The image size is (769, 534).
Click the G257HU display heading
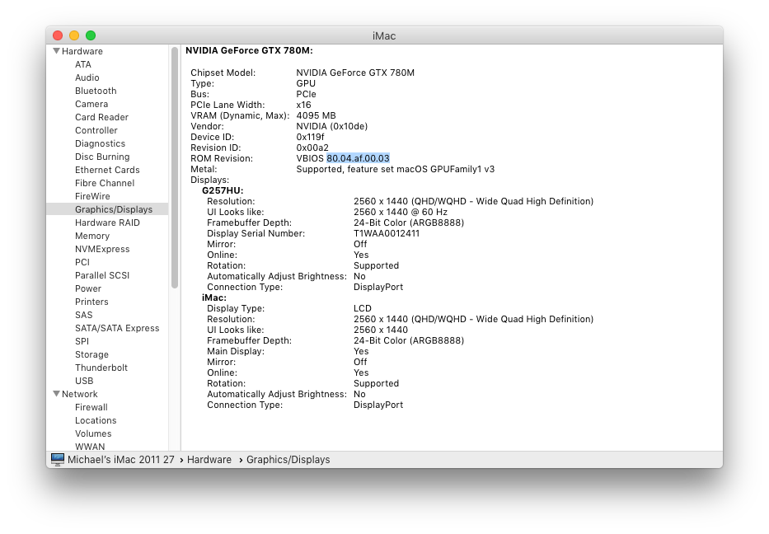(223, 190)
